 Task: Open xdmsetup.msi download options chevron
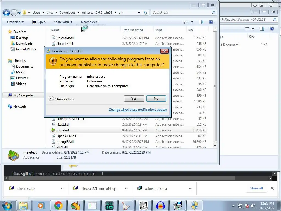190,188
